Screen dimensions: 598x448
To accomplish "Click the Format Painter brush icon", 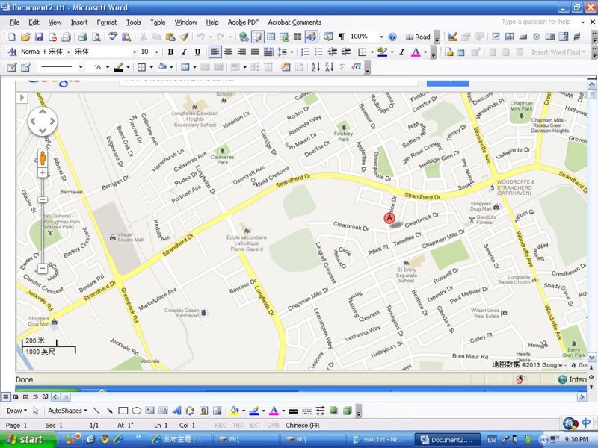I will [x=183, y=37].
